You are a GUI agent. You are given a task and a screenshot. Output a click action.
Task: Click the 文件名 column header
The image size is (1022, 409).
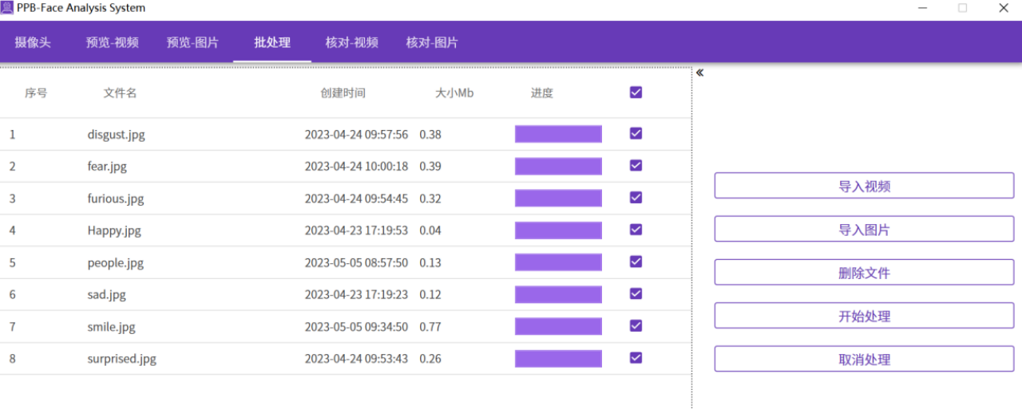tap(120, 93)
